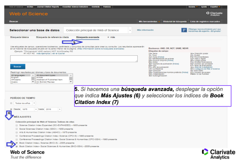
Task: Click the document types list scrollbar thumb
Action: (70, 78)
